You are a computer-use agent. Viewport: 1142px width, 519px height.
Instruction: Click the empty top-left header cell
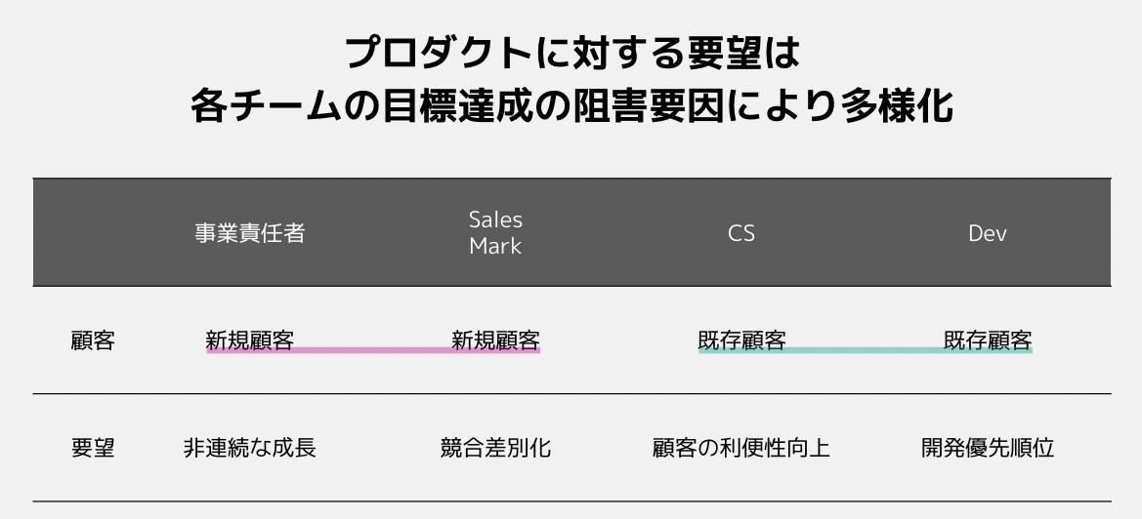coord(93,232)
